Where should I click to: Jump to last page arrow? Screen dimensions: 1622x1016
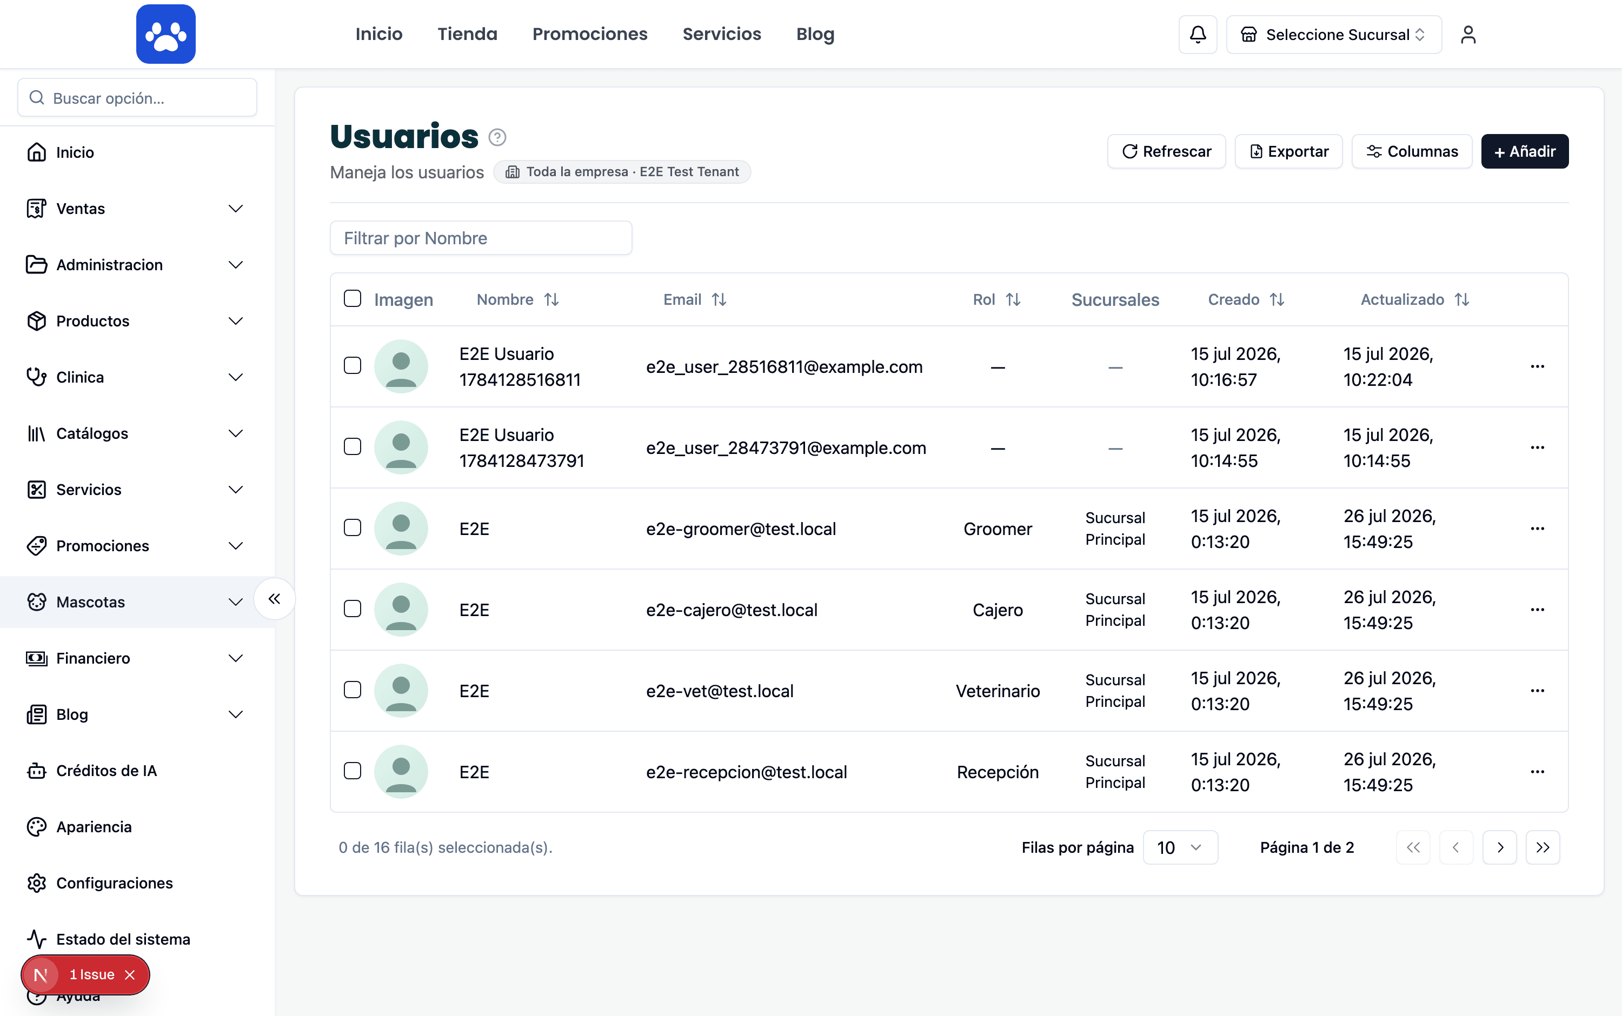click(x=1542, y=847)
